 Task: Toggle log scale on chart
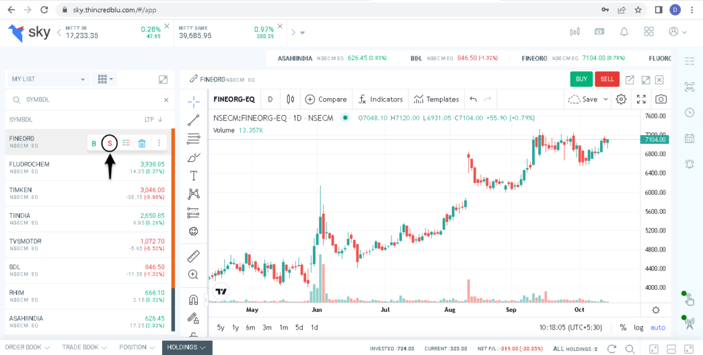coord(638,328)
